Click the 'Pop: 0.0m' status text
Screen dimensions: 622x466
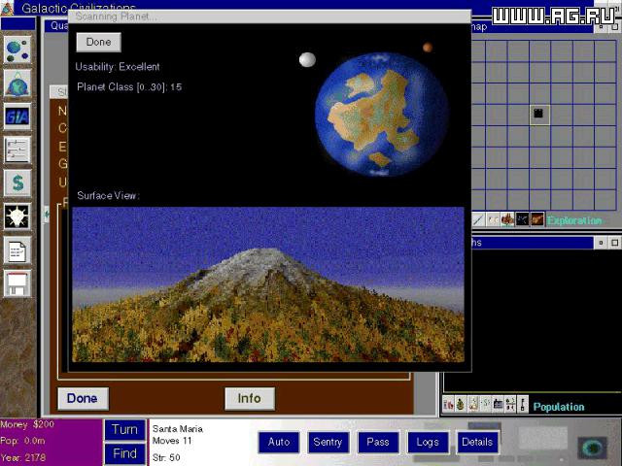pos(22,441)
